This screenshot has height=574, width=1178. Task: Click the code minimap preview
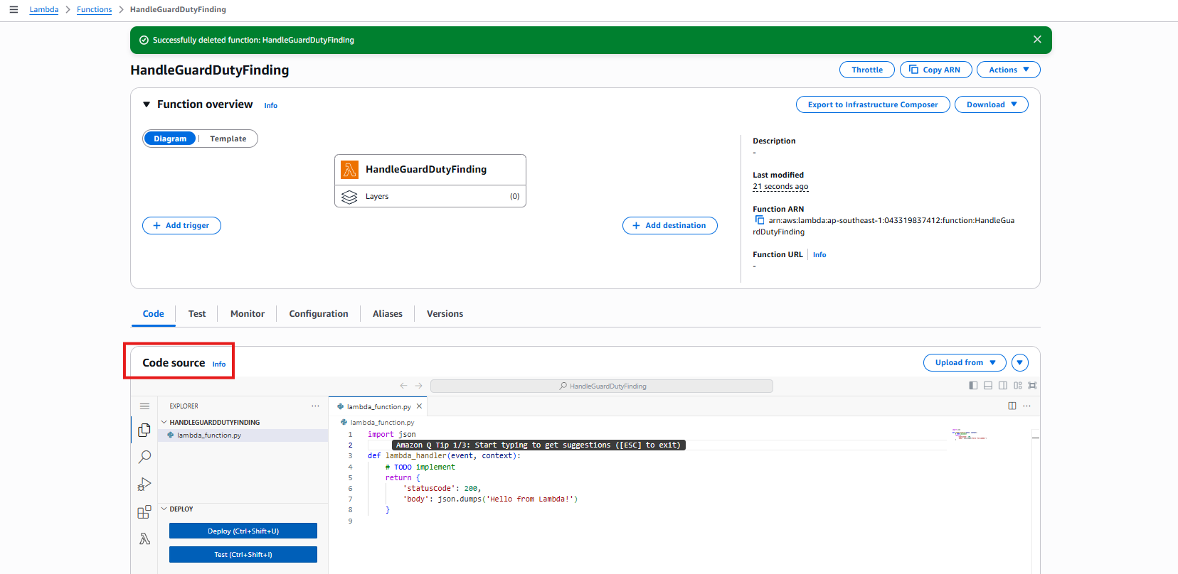click(x=970, y=434)
